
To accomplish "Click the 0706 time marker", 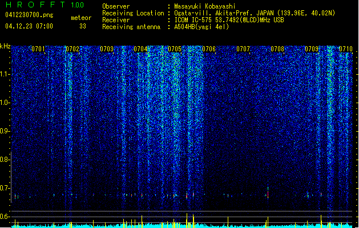I will [x=209, y=49].
